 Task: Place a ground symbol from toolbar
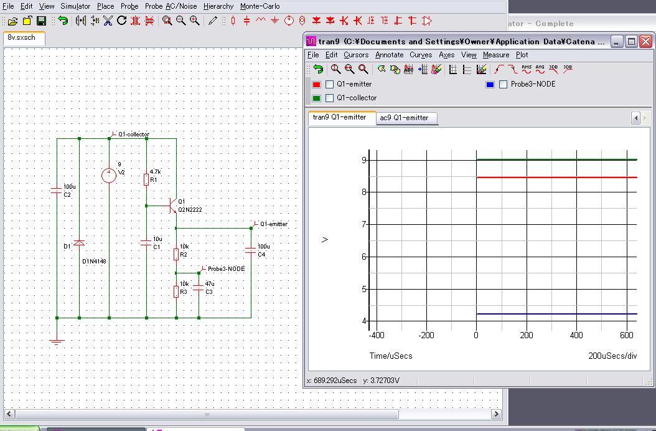point(274,21)
